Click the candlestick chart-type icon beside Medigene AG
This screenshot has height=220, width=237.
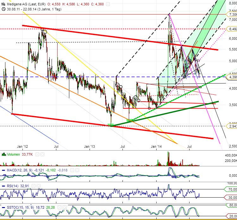tap(3, 4)
